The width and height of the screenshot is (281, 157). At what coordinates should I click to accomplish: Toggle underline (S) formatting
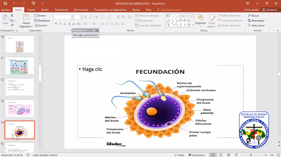65,24
